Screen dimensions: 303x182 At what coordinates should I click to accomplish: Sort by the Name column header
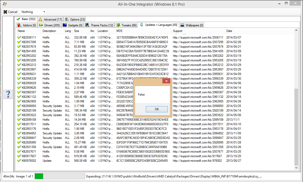(x=28, y=31)
